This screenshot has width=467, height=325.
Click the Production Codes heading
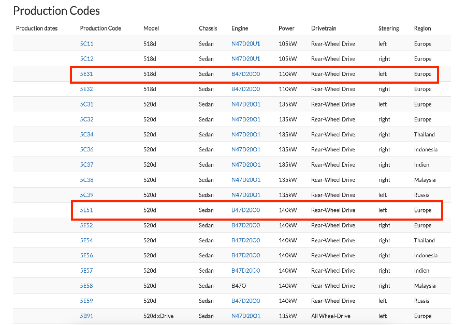tap(56, 10)
